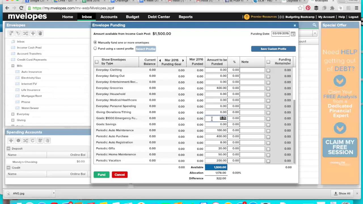Open the Inbox tab

[x=87, y=17]
